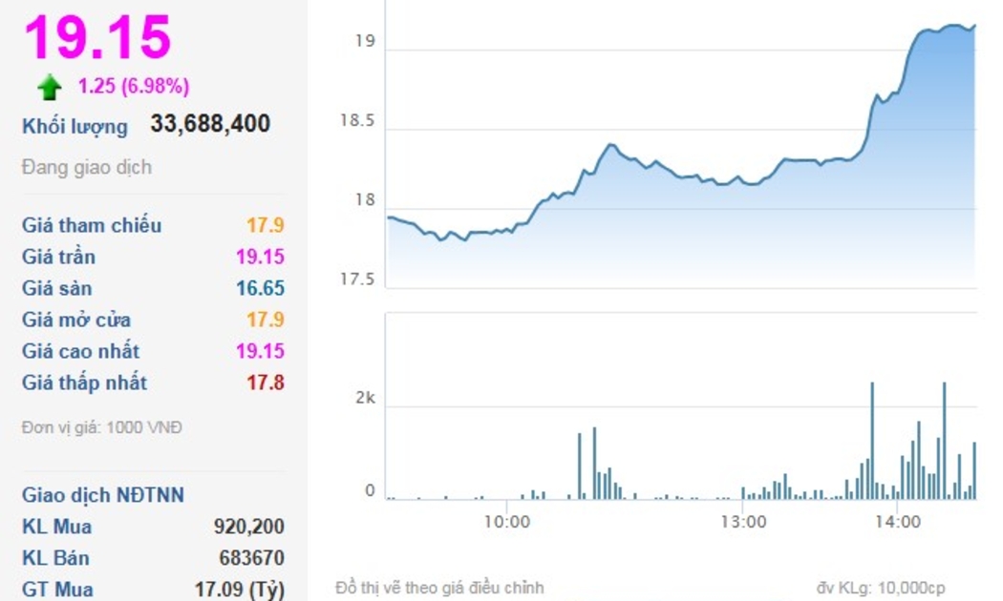Image resolution: width=1003 pixels, height=601 pixels.
Task: Click the 10:00 time axis label
Action: click(x=506, y=522)
